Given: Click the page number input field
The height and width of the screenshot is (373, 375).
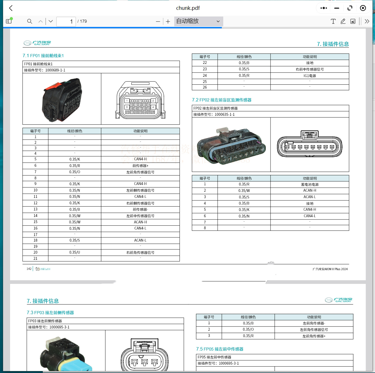Looking at the screenshot, I should 66,21.
